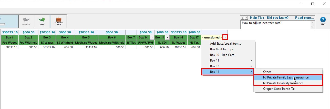Open the unassigned column dropdown arrow
Screen dimensions: 330x109
pyautogui.click(x=225, y=37)
